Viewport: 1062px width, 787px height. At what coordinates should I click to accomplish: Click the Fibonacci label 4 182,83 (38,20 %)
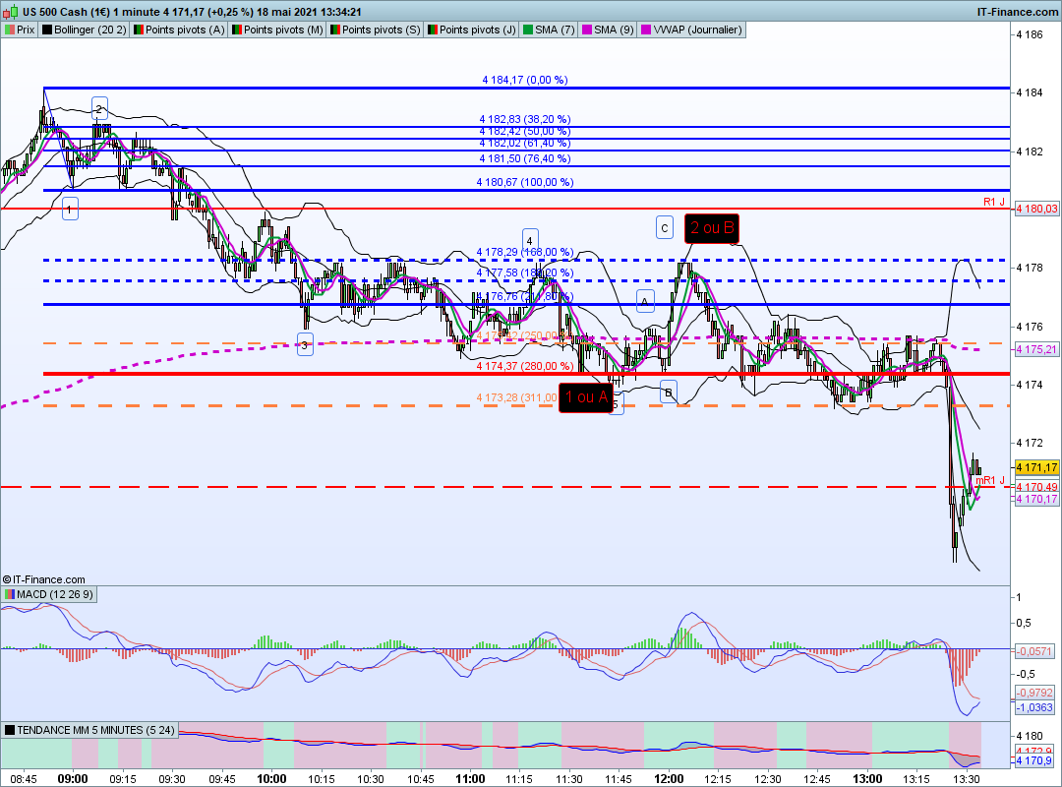[x=525, y=119]
